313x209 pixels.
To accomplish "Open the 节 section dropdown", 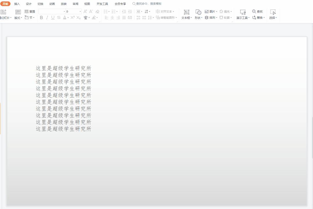I will (x=30, y=18).
